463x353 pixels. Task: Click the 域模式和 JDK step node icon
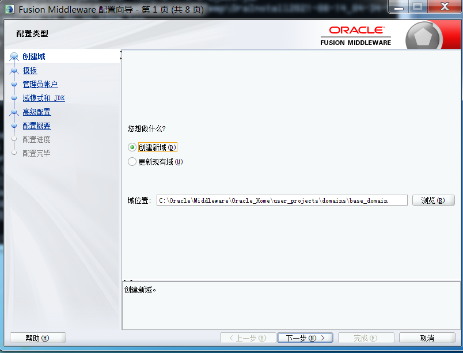(x=14, y=98)
